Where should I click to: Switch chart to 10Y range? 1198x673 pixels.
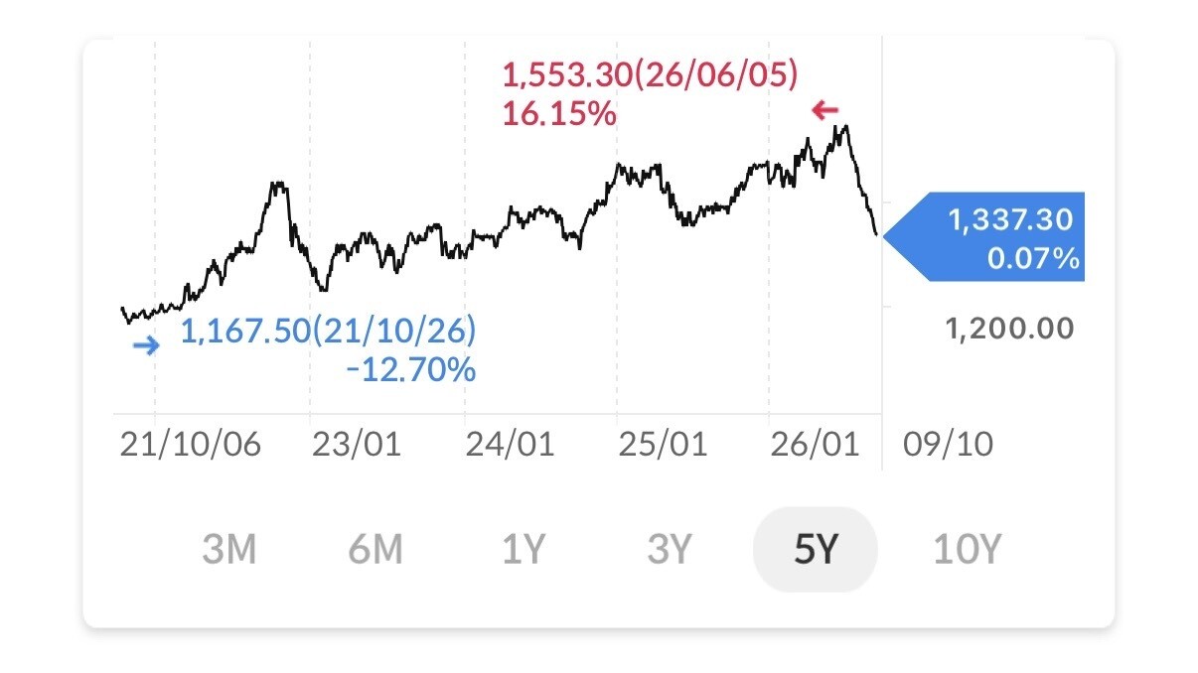pos(967,549)
